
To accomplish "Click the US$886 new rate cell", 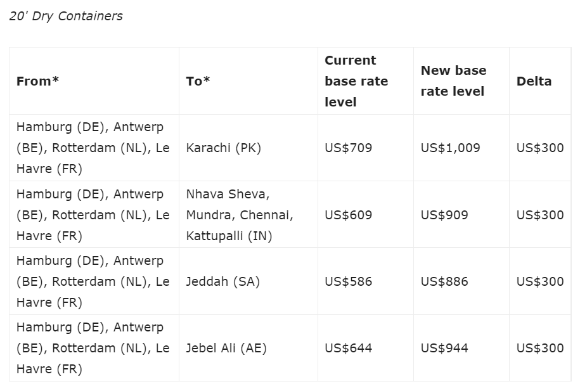I will point(444,282).
